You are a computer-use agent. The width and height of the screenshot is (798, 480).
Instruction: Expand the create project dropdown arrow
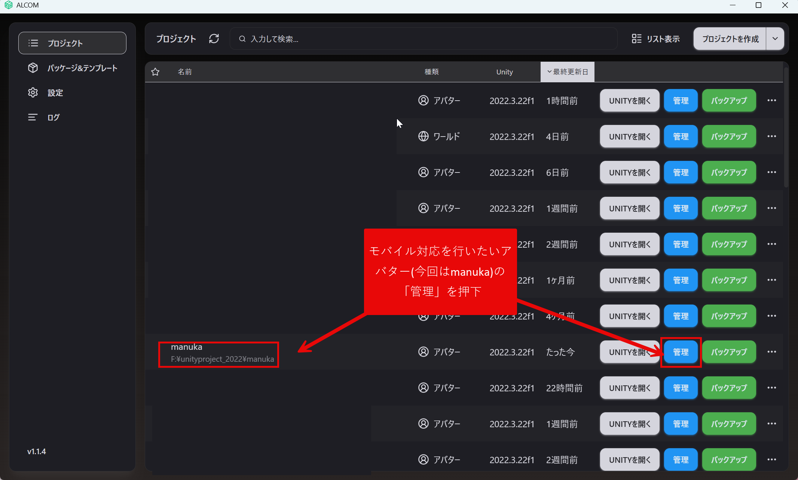(775, 39)
